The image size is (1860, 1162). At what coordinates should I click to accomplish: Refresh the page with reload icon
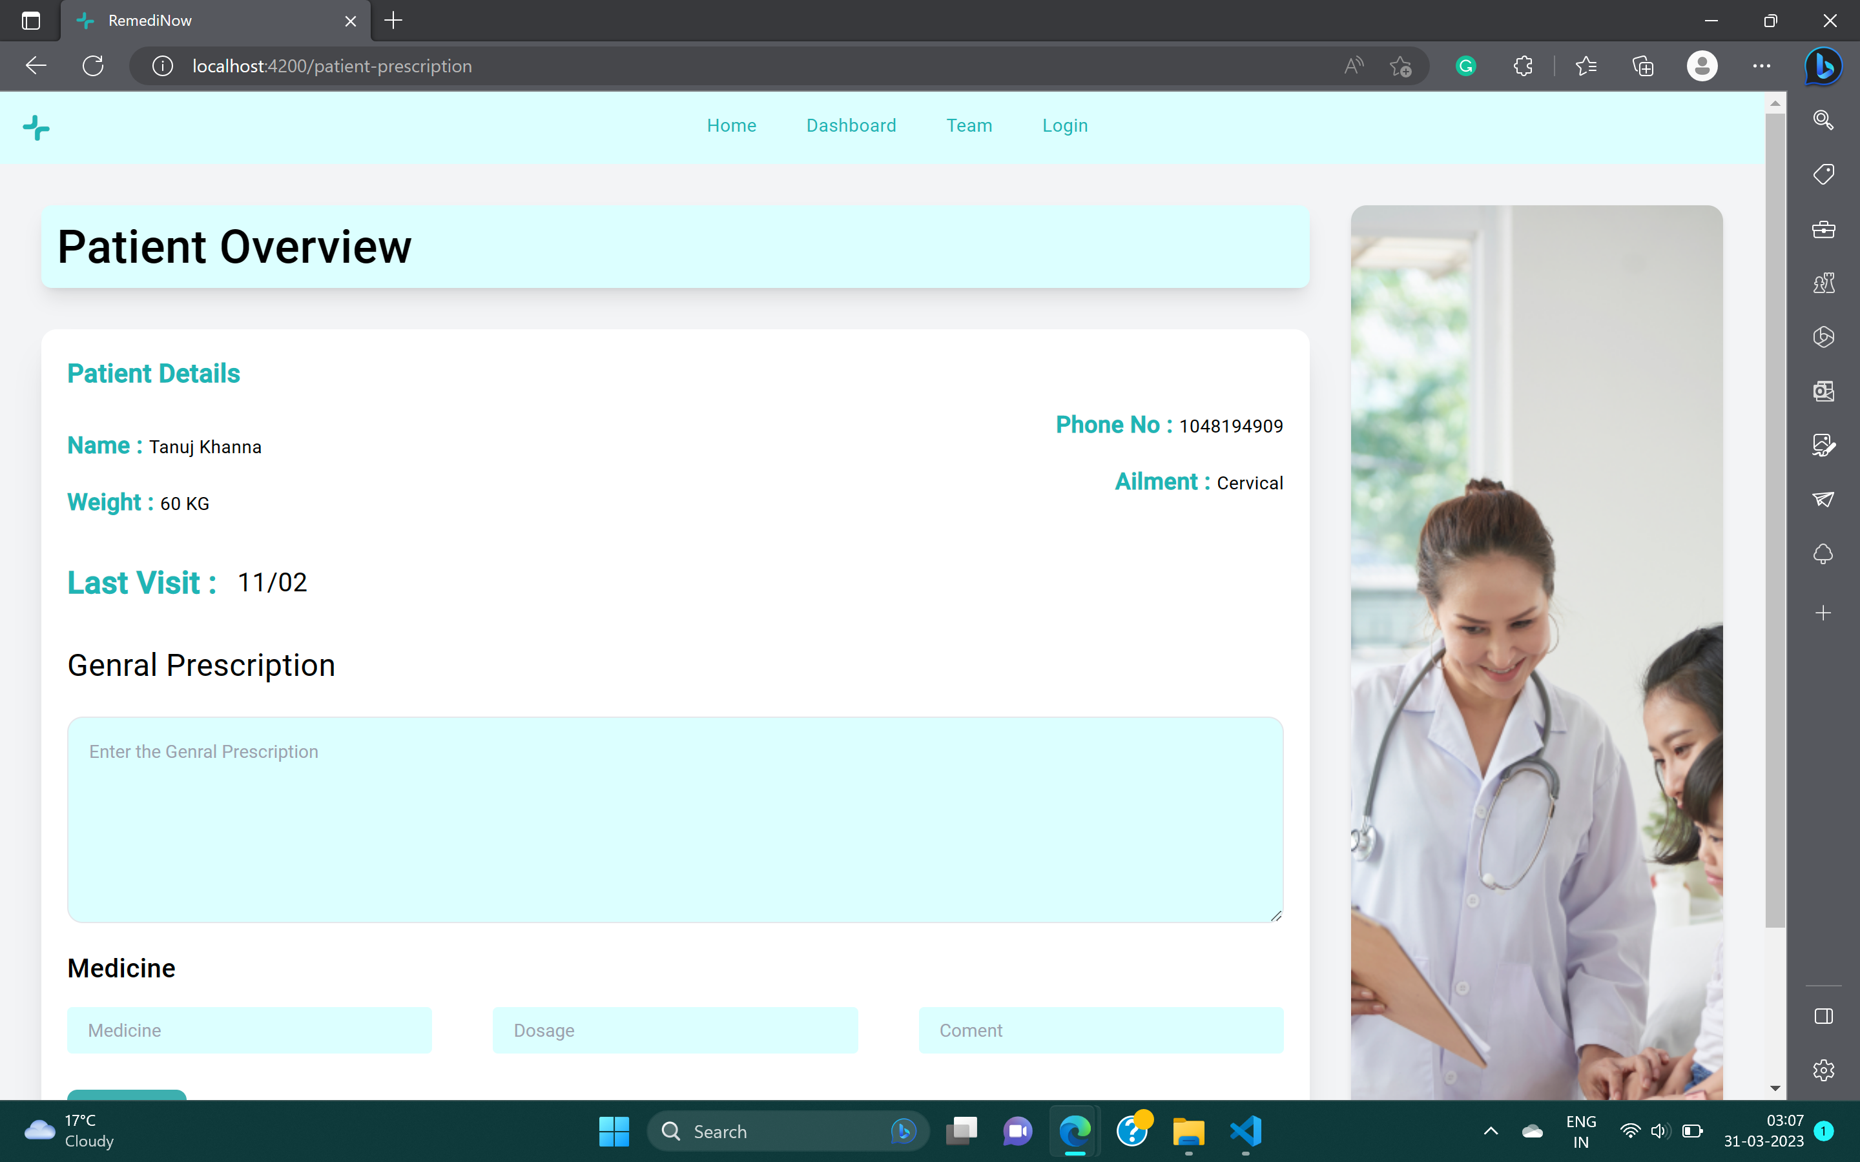(93, 66)
